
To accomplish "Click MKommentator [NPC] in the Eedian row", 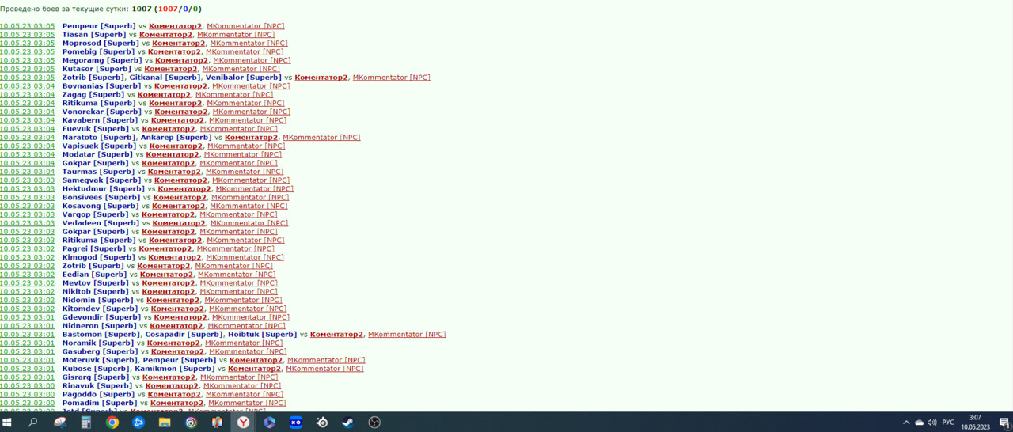I will pyautogui.click(x=237, y=275).
